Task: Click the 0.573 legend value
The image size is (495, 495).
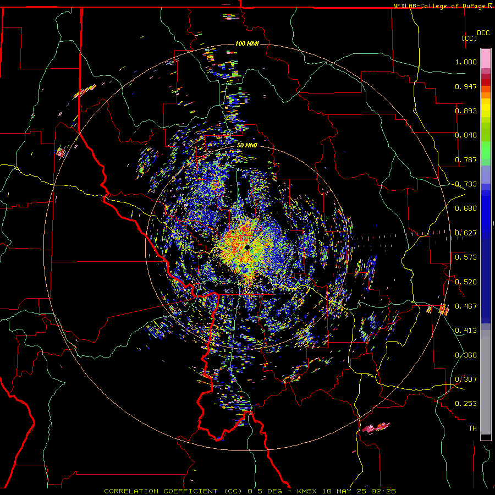Action: (466, 257)
